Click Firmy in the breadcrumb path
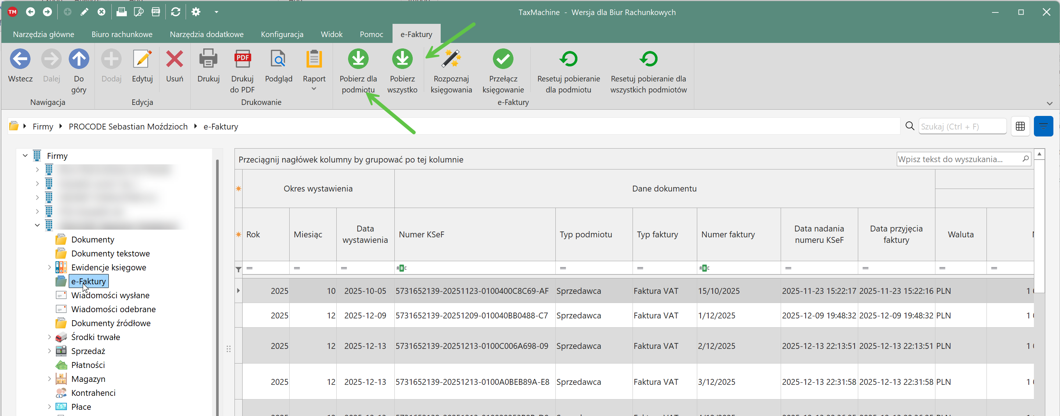Image resolution: width=1060 pixels, height=416 pixels. pyautogui.click(x=43, y=127)
